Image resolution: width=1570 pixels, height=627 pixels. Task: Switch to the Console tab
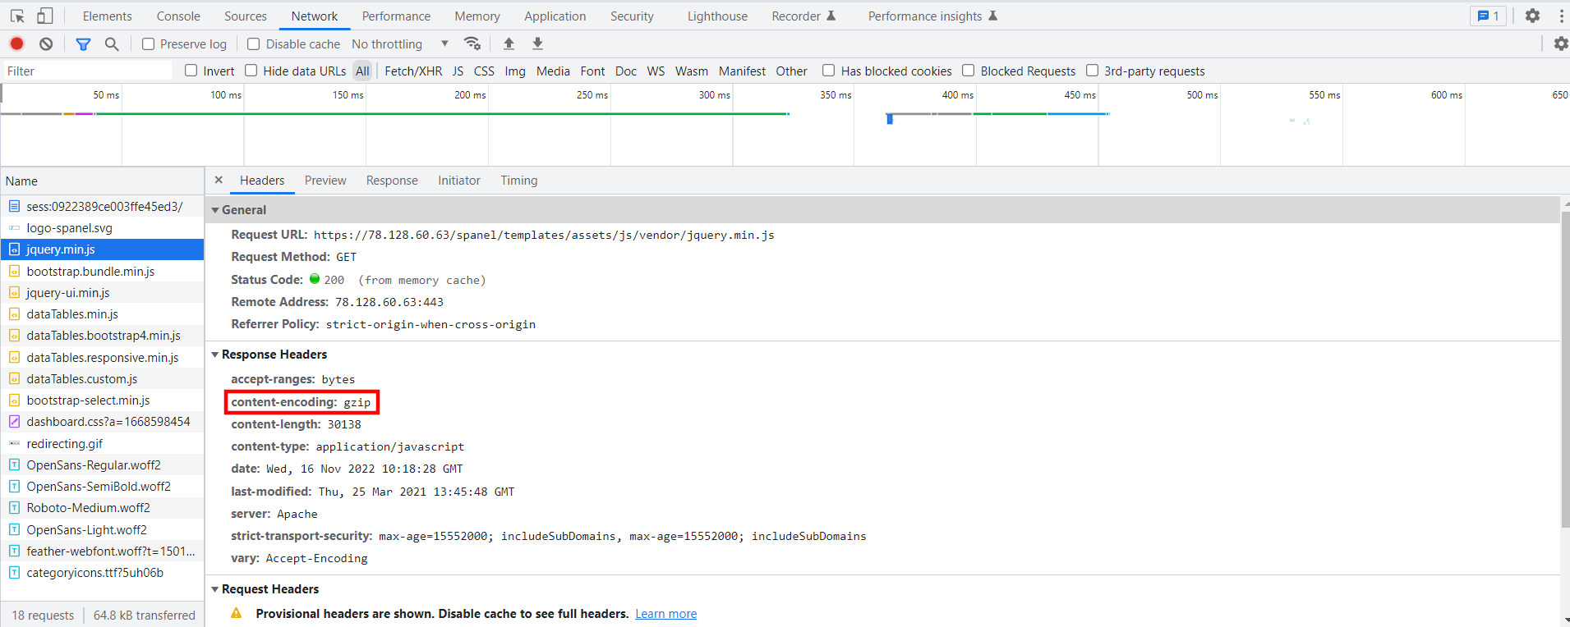(x=178, y=16)
